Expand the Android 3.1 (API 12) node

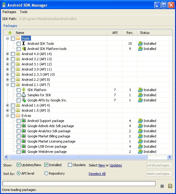pos(8,64)
